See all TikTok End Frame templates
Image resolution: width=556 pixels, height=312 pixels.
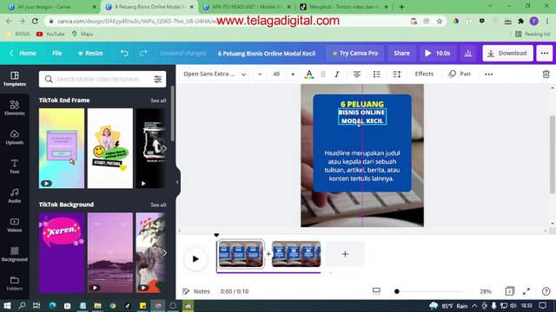pos(158,101)
